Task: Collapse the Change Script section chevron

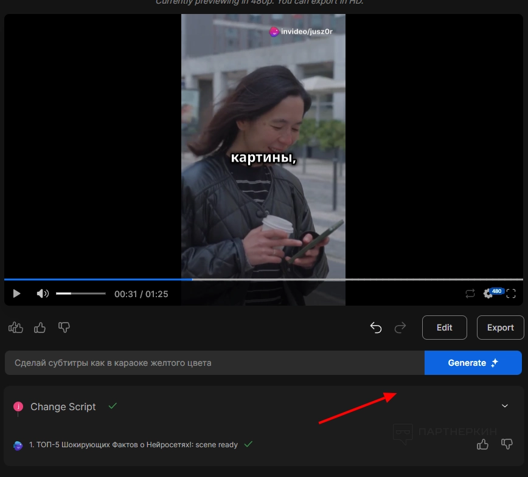Action: point(505,406)
